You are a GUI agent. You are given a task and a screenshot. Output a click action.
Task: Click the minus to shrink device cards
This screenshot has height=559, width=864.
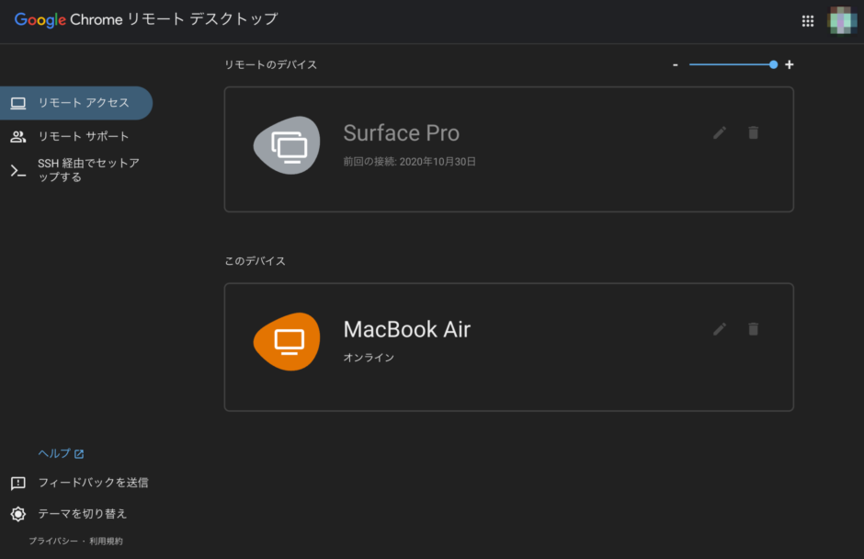(x=675, y=64)
